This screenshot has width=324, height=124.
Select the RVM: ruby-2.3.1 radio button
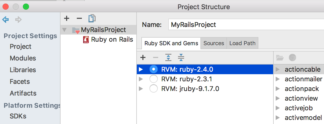point(154,79)
